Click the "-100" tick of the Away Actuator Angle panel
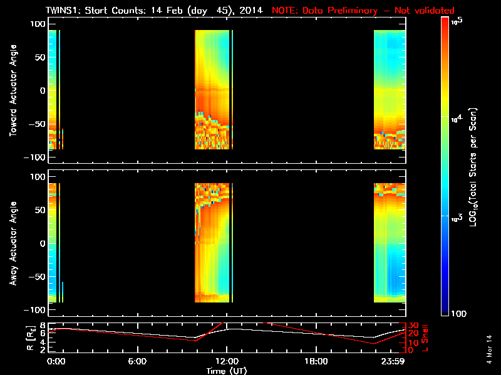 click(x=34, y=310)
